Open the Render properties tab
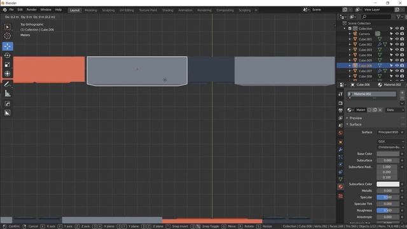 340,103
